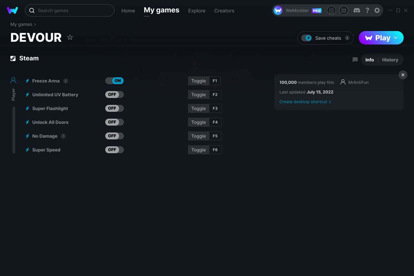The width and height of the screenshot is (414, 276).
Task: Click the WeMod logo icon
Action: click(12, 10)
